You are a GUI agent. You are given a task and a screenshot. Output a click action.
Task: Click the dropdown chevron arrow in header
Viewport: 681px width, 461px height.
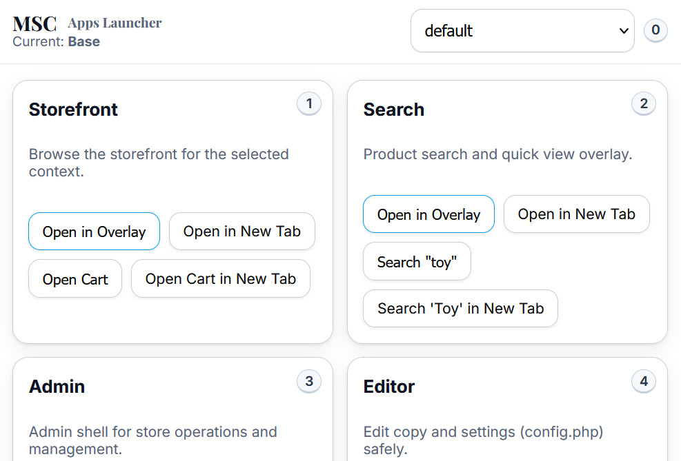[x=624, y=31]
